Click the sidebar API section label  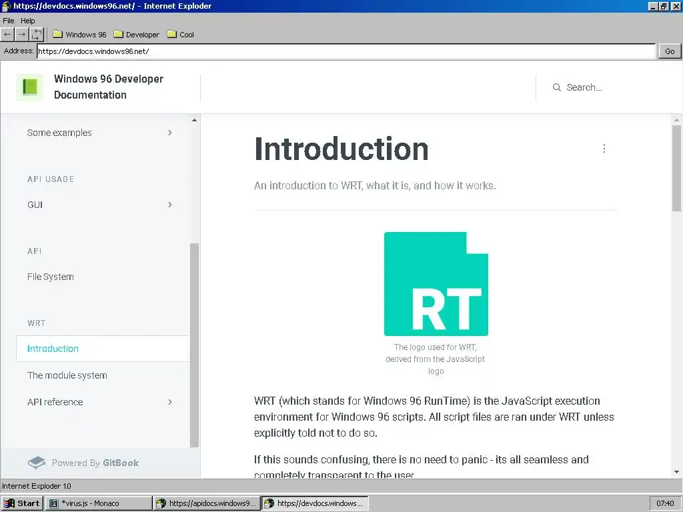35,251
